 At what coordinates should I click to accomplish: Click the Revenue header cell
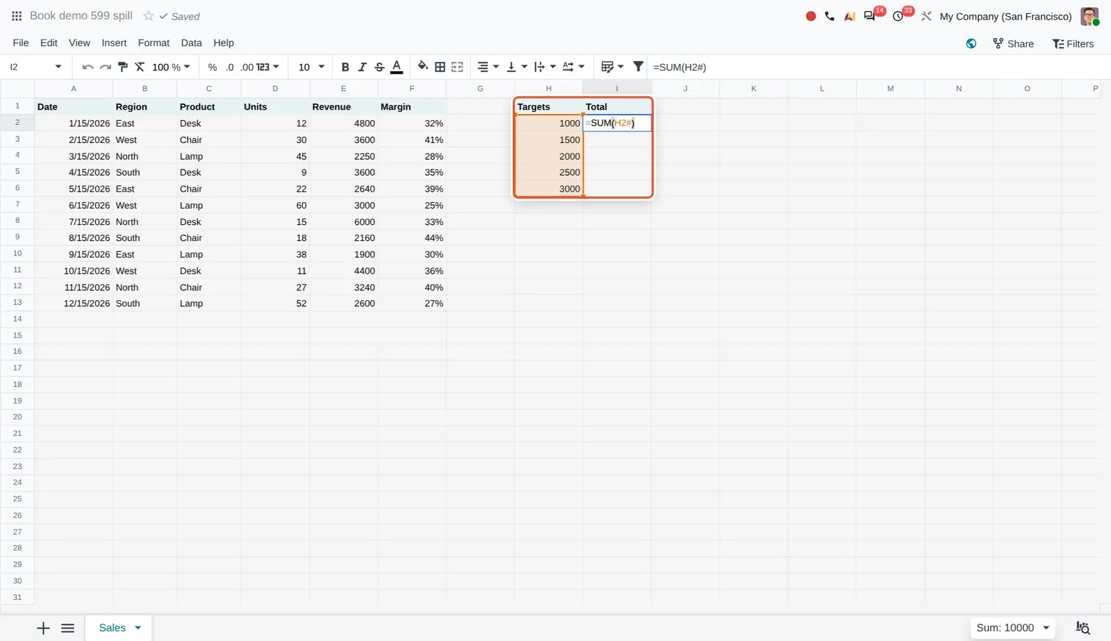[x=343, y=107]
